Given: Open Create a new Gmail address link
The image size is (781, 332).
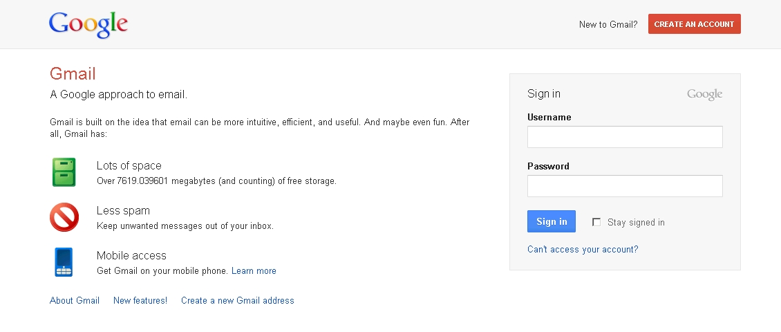Looking at the screenshot, I should [x=238, y=301].
